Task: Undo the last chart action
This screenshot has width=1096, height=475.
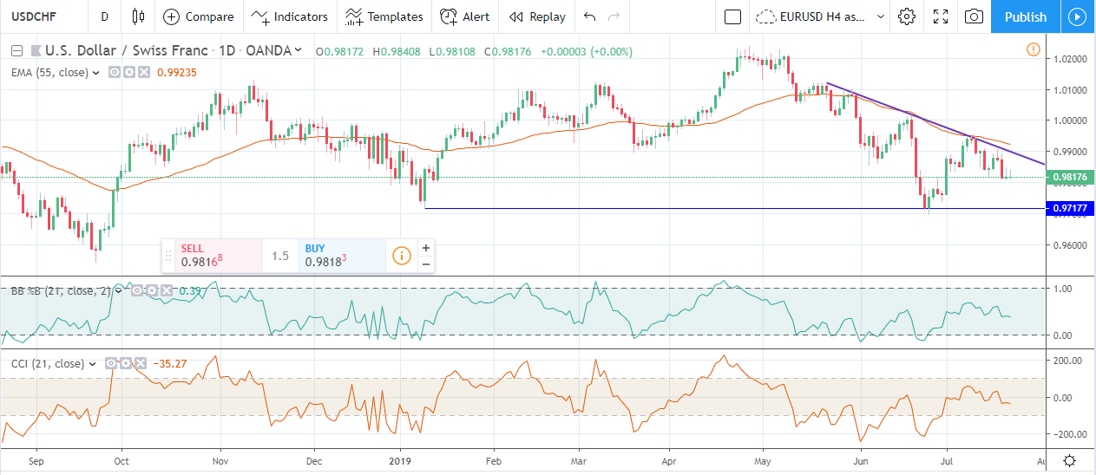Action: 590,16
